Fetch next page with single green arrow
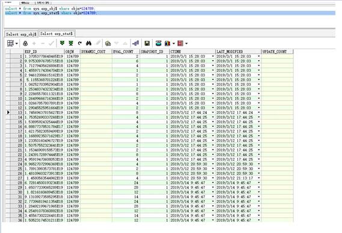Viewport: 342px width, 233px height. [x=62, y=43]
